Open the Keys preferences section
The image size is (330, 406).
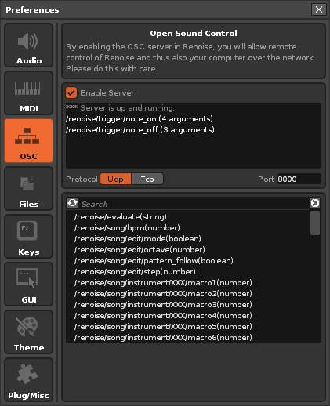tap(29, 237)
